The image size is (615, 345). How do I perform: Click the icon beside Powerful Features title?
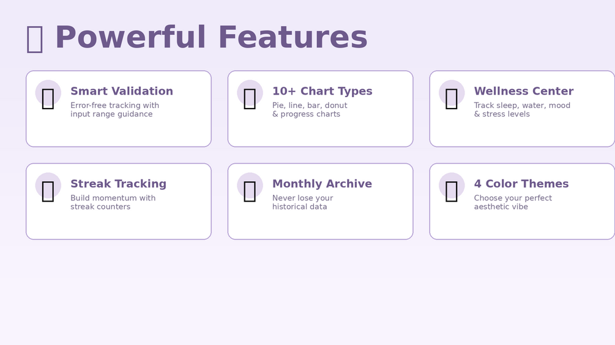pyautogui.click(x=35, y=38)
